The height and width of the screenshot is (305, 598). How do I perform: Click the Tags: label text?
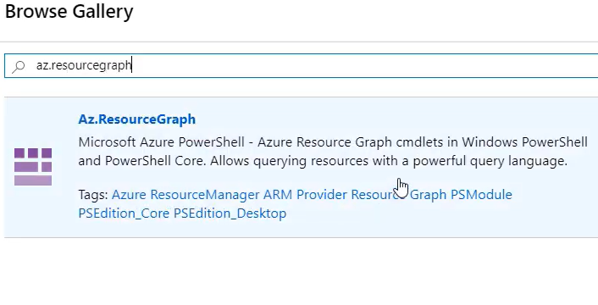93,195
